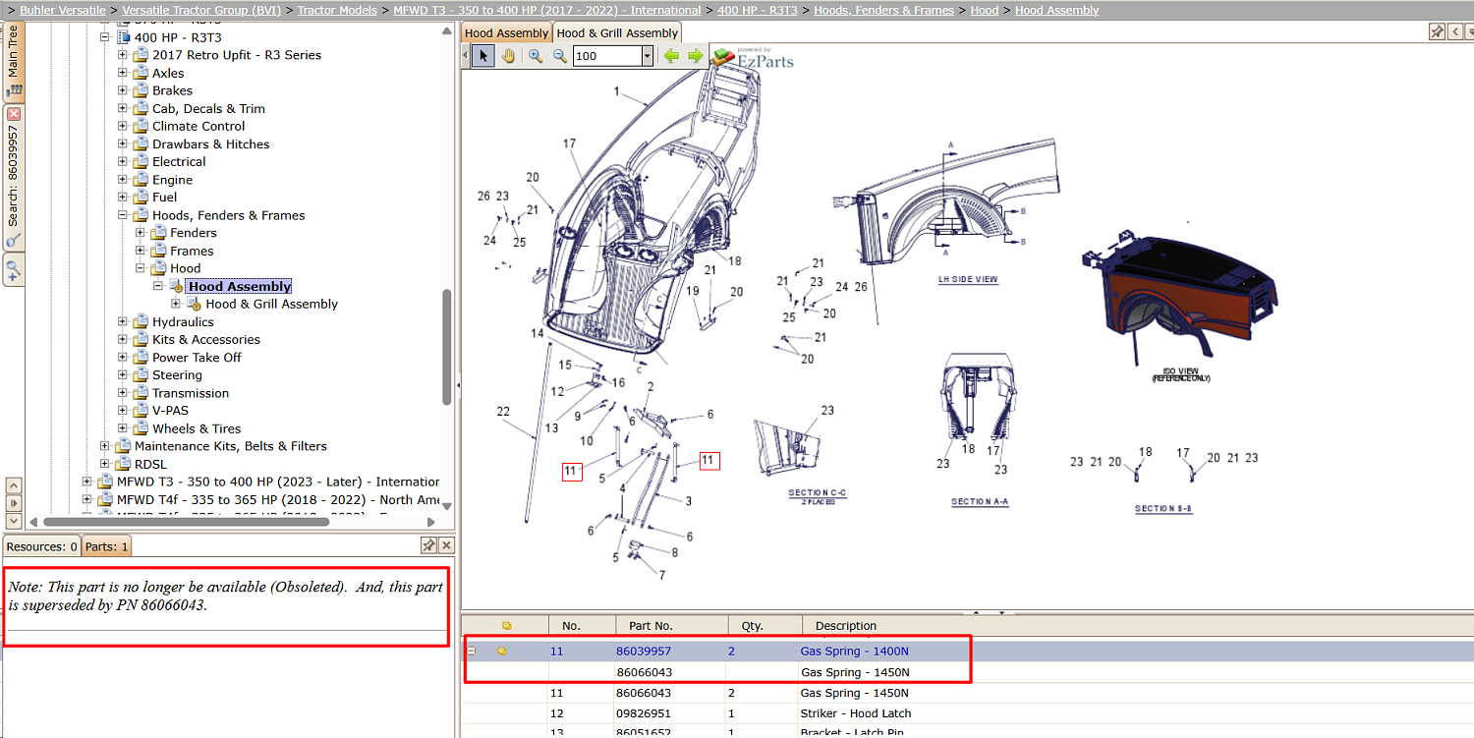This screenshot has width=1474, height=738.
Task: Pin the Resources/Parts panel
Action: (428, 544)
